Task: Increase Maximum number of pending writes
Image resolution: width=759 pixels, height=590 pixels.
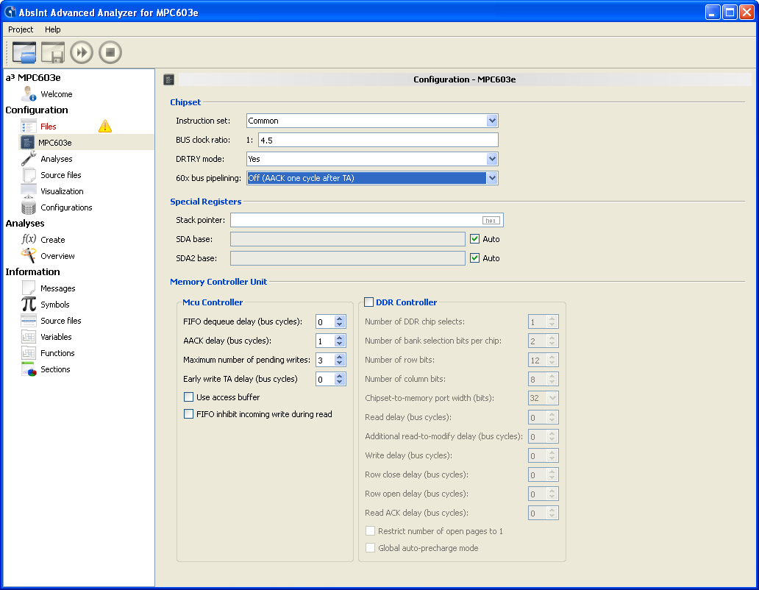Action: click(x=340, y=357)
